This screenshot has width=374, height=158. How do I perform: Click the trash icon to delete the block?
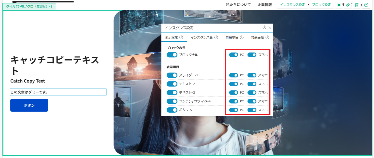coord(357,5)
